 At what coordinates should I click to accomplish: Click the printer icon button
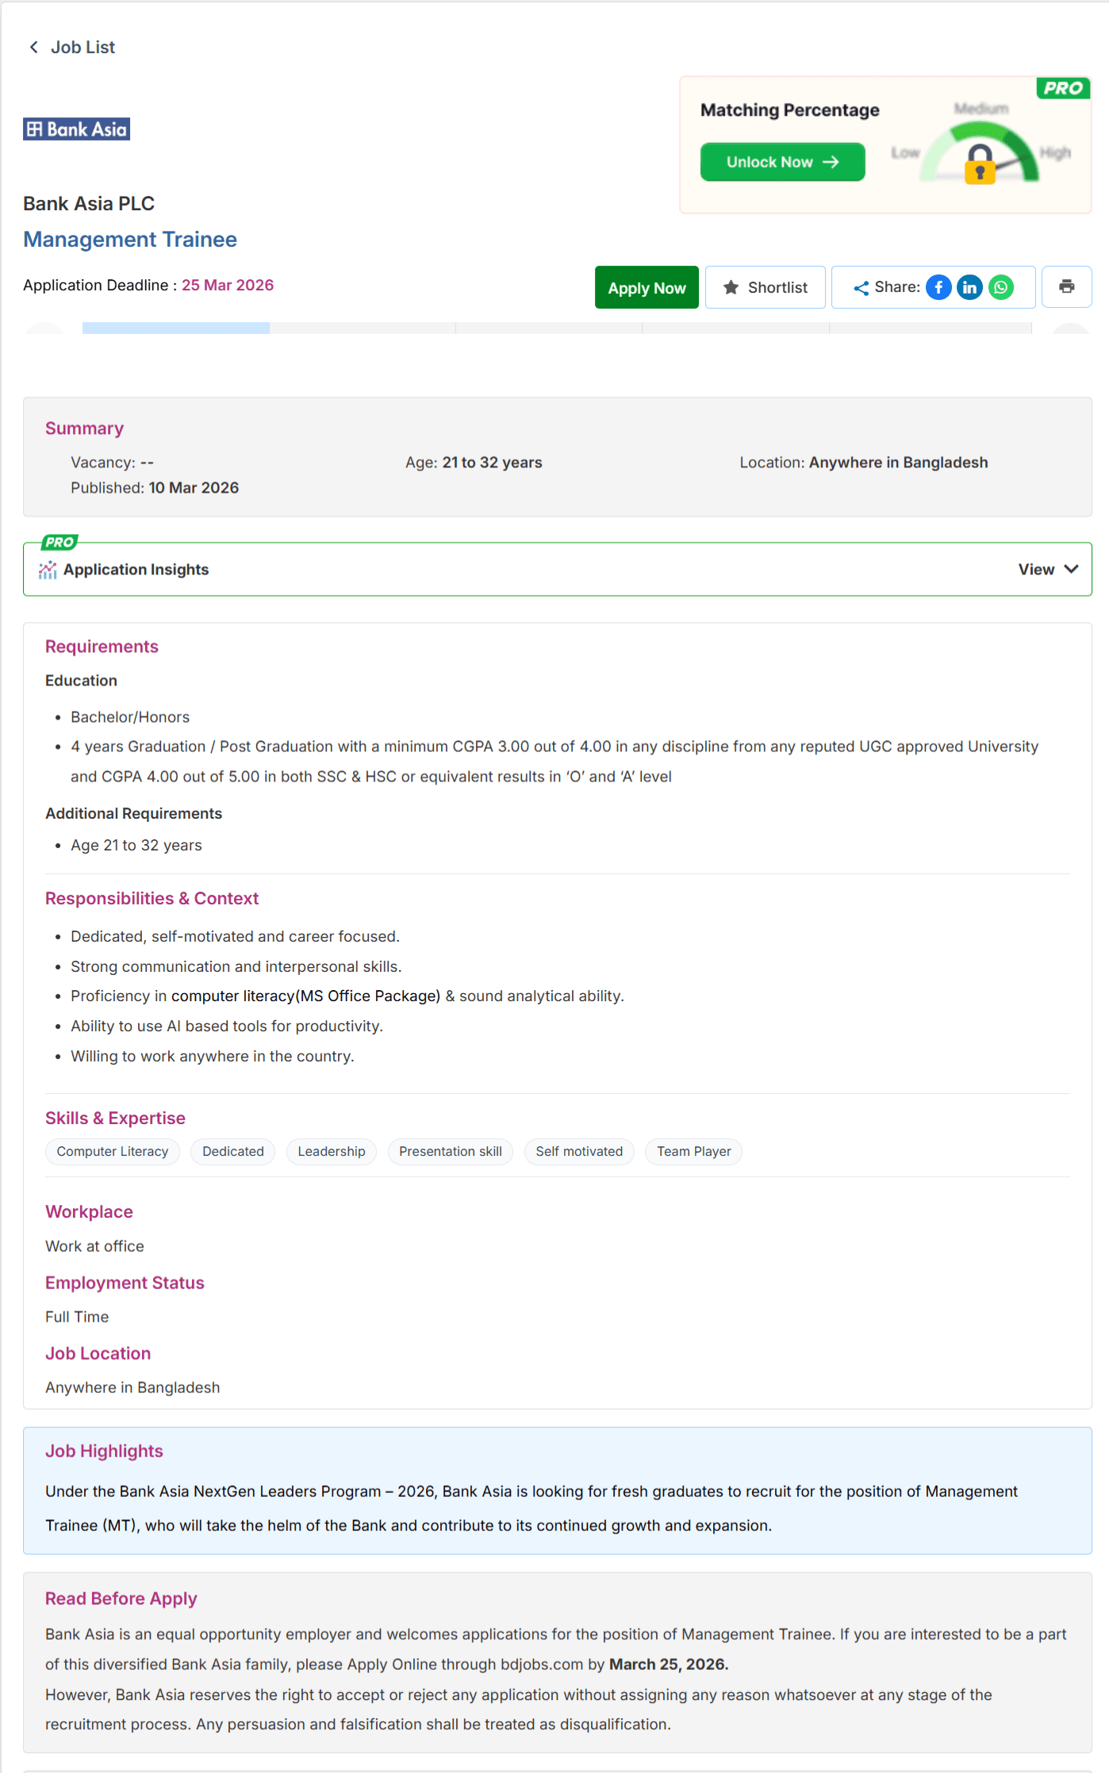[1066, 287]
